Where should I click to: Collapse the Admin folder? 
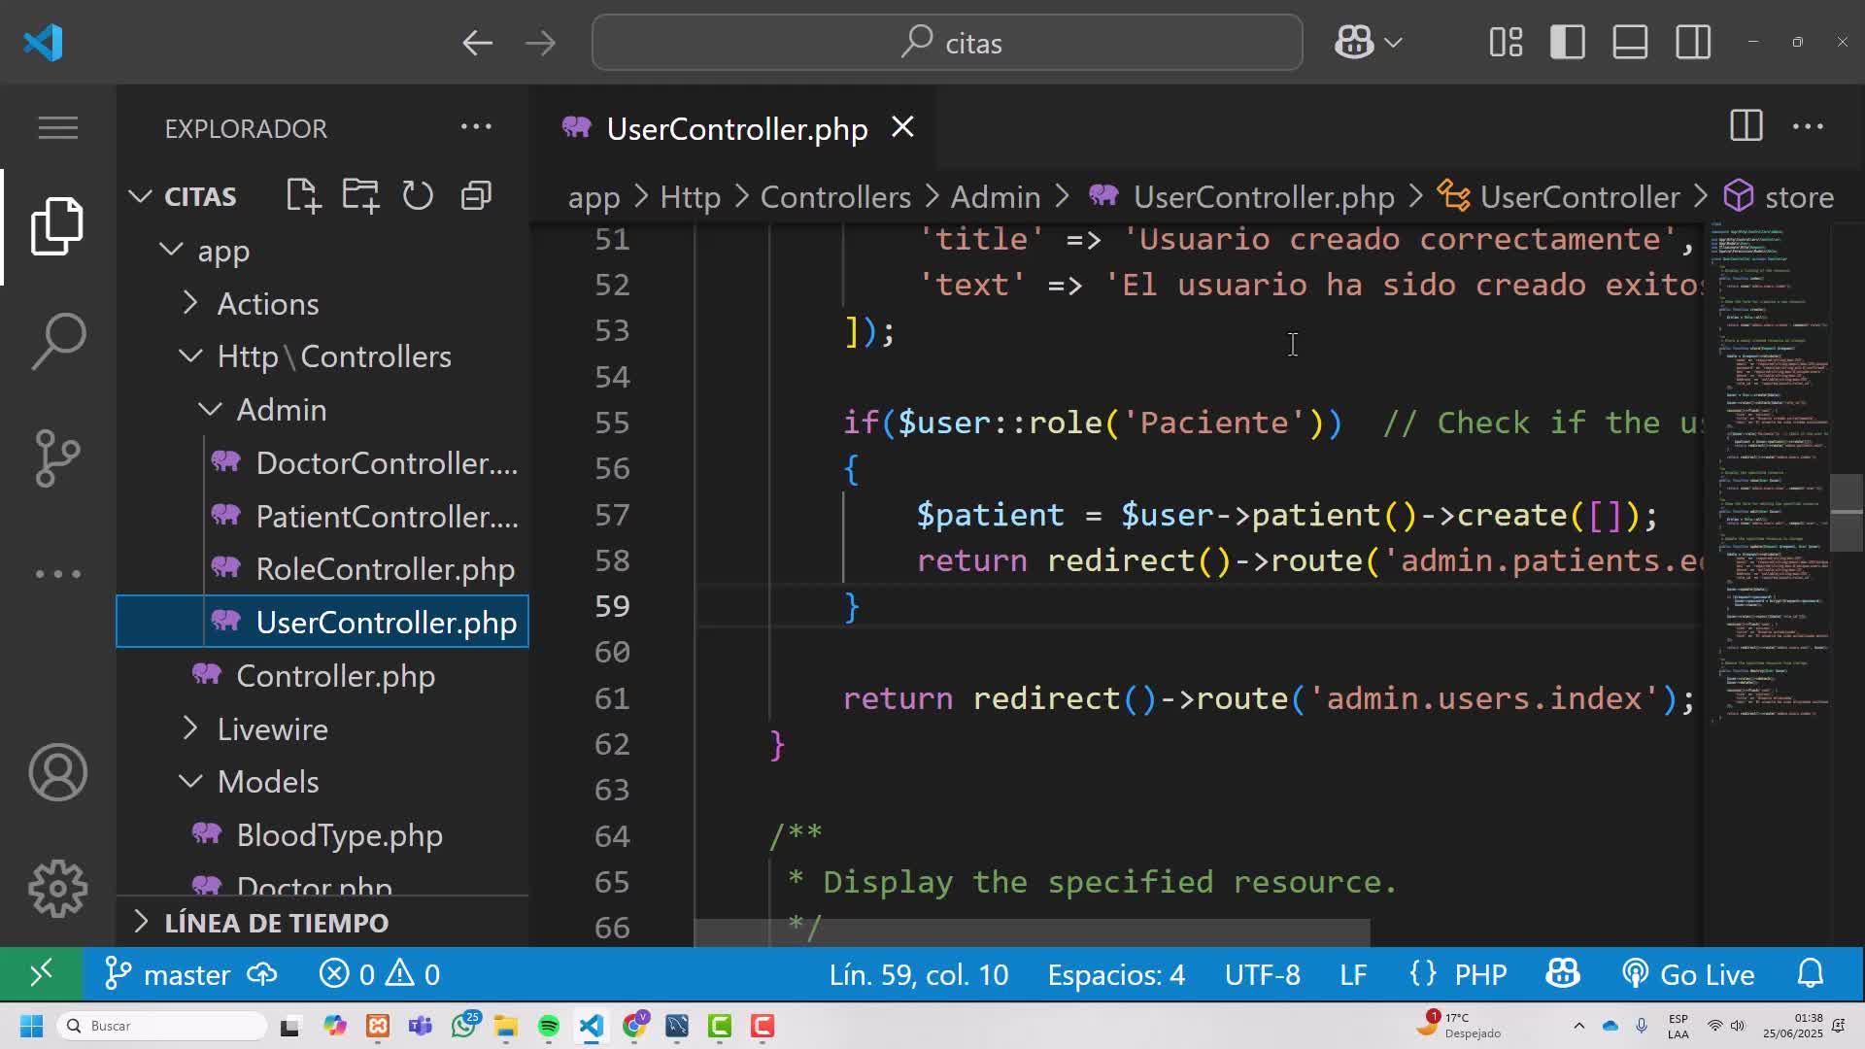pyautogui.click(x=210, y=410)
